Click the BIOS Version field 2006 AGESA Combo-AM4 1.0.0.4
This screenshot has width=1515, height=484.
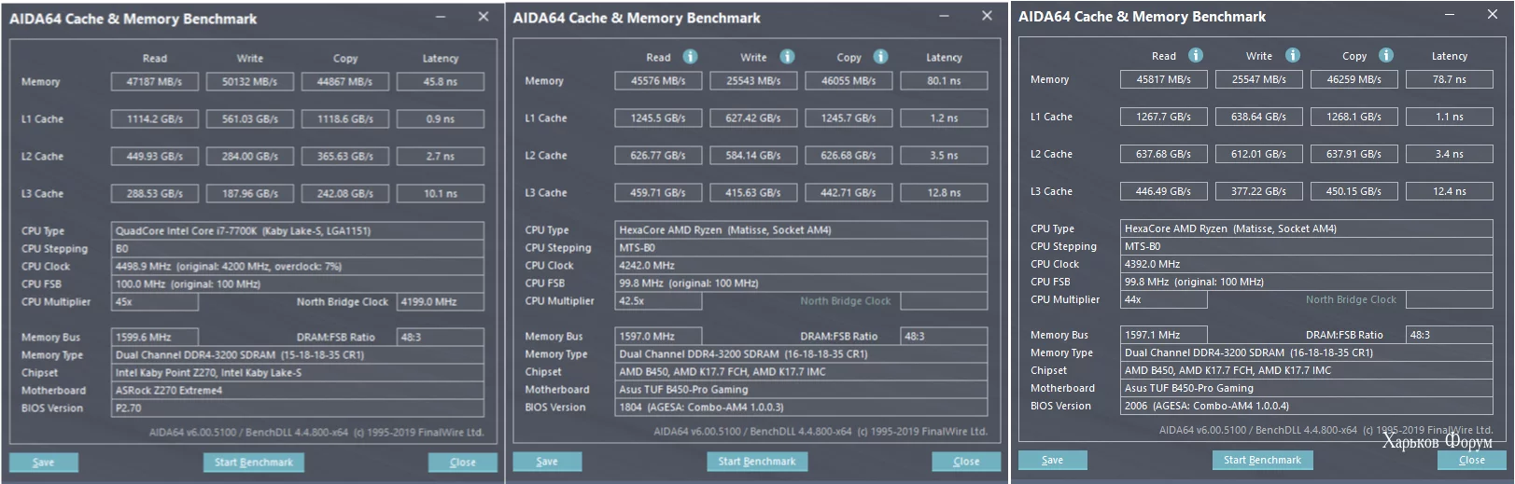click(1307, 406)
